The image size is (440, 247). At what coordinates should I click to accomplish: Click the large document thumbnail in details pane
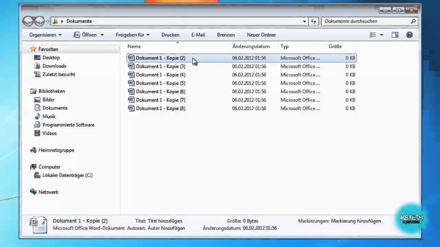[38, 225]
